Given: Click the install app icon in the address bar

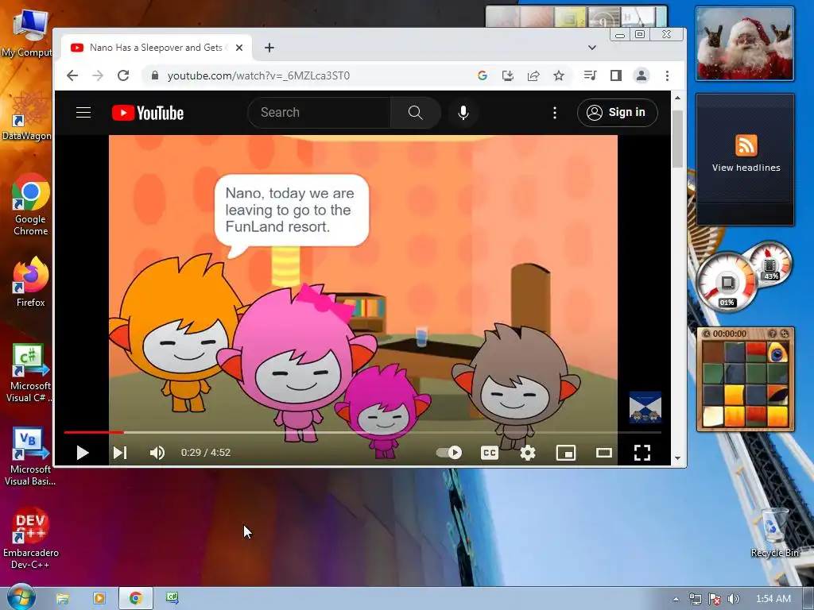Looking at the screenshot, I should coord(508,75).
